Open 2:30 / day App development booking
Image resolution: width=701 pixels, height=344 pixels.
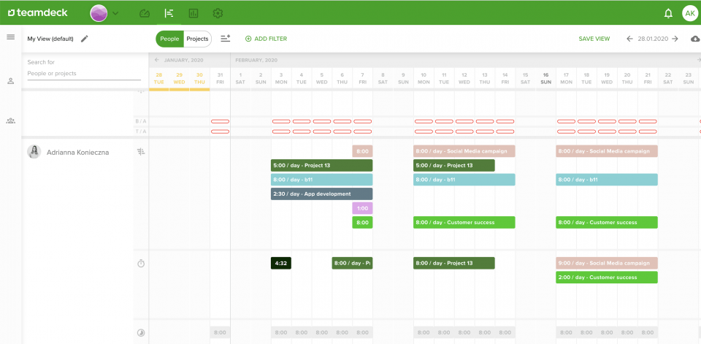(x=321, y=194)
